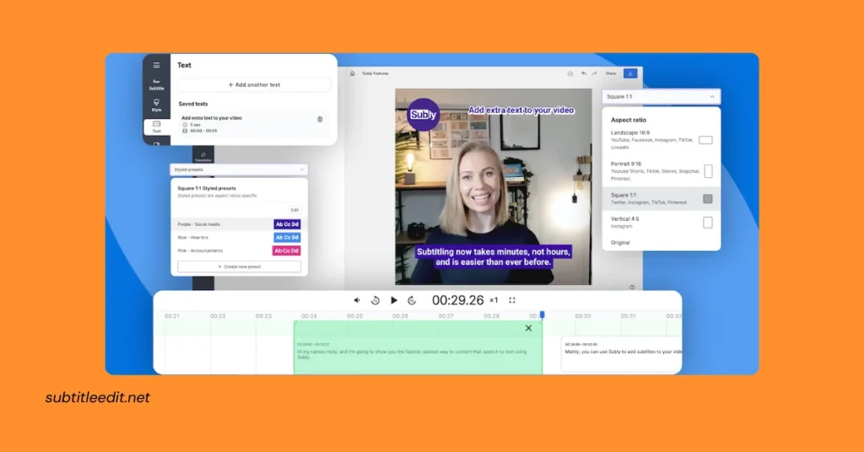
Task: Play the video
Action: 394,300
